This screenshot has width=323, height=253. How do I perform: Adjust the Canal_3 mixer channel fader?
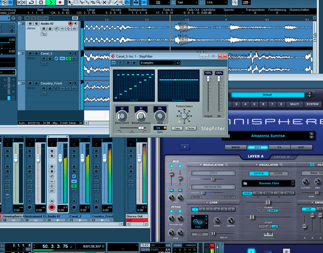click(x=82, y=158)
